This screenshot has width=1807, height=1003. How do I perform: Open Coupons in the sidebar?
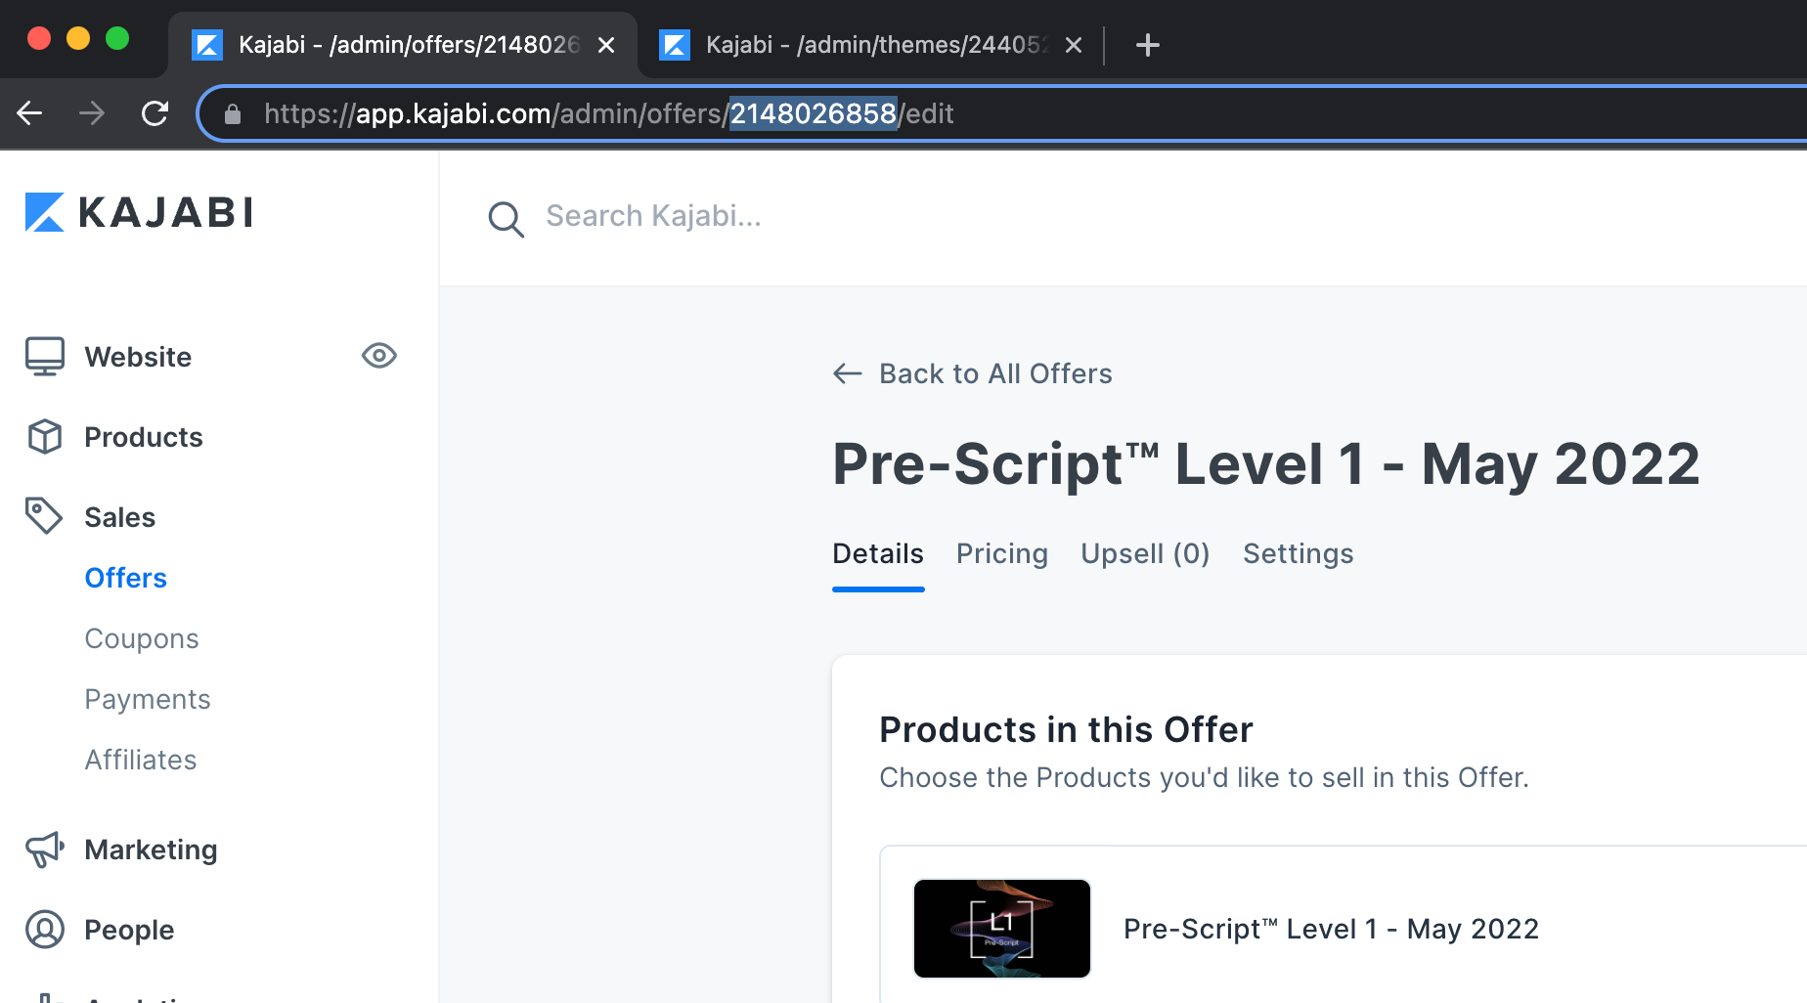click(x=142, y=638)
